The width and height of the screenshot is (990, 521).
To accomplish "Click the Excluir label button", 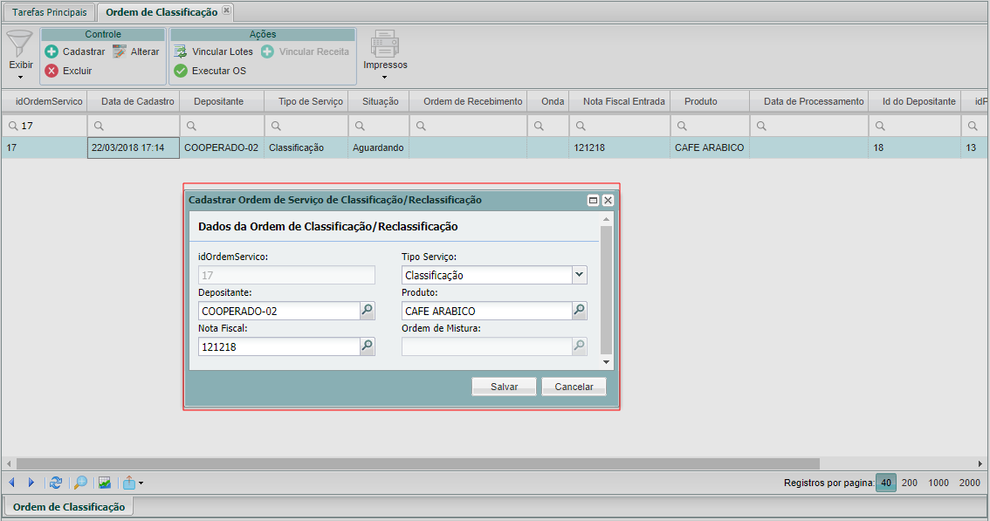I will (x=77, y=71).
